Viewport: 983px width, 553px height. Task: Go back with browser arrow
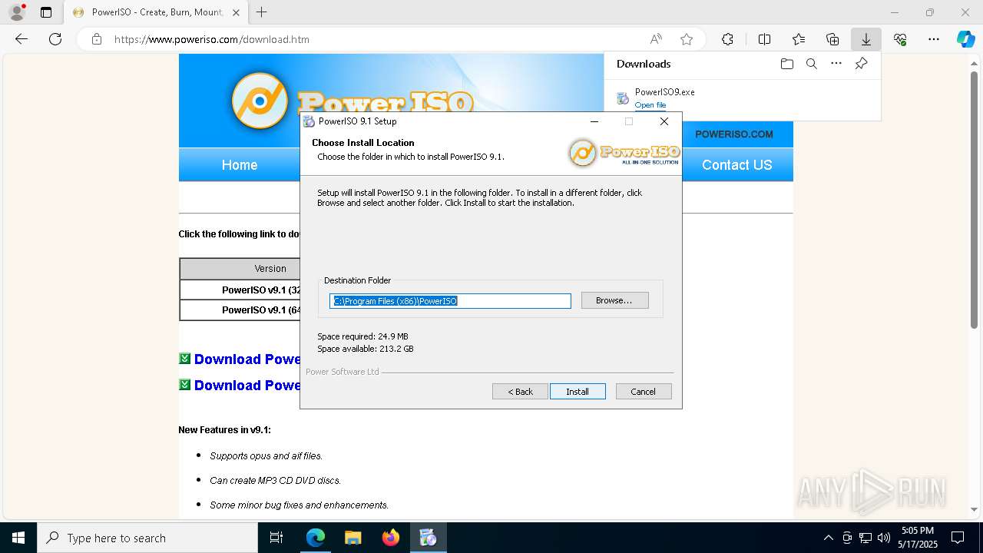[22, 39]
